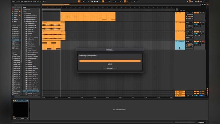Click the Play button in the transport
The width and height of the screenshot is (220, 124).
[x=92, y=1]
